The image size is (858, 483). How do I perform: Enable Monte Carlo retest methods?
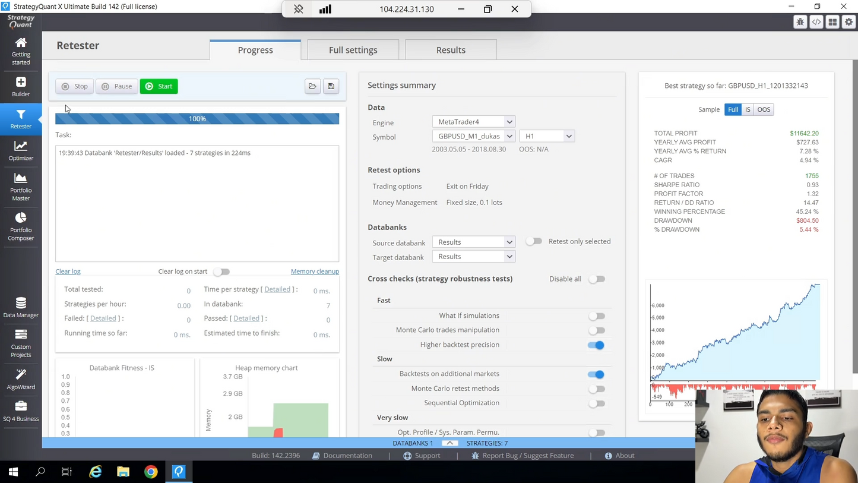click(x=597, y=389)
